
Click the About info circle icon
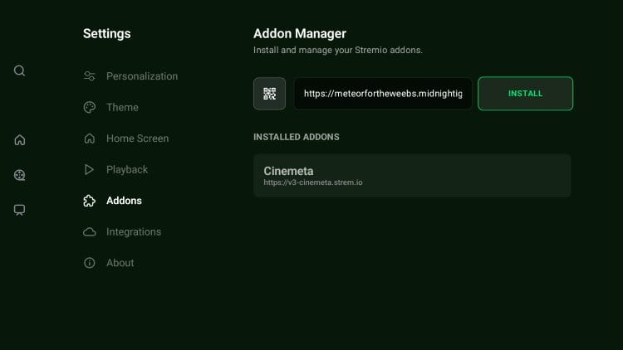coord(90,263)
